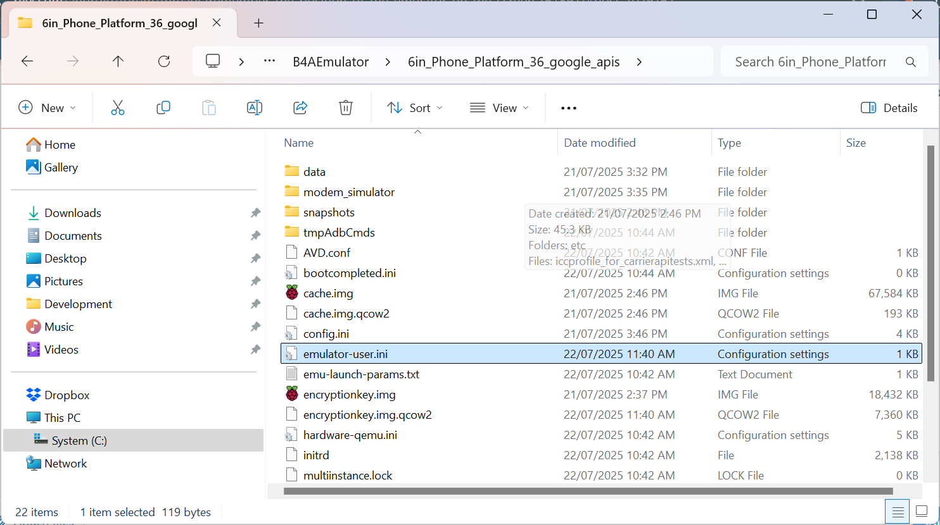Add a new tab
The height and width of the screenshot is (525, 940).
pyautogui.click(x=258, y=23)
